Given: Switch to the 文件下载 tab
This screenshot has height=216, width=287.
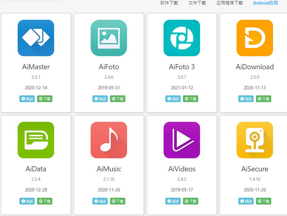Looking at the screenshot, I should point(197,3).
